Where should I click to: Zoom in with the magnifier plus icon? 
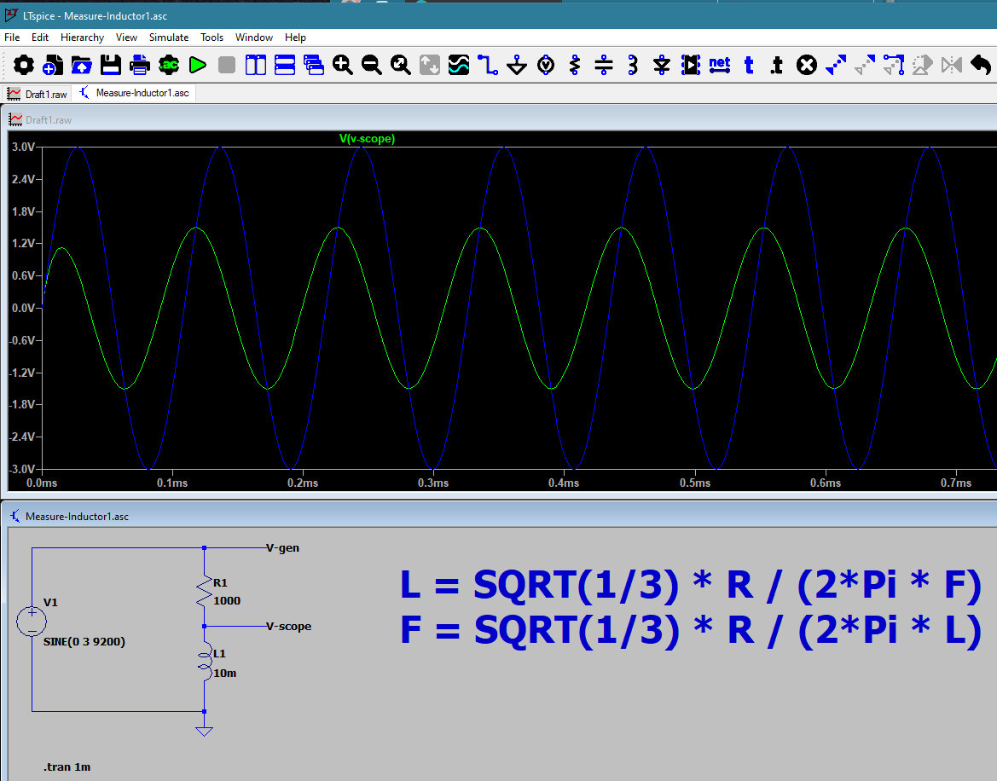point(343,65)
